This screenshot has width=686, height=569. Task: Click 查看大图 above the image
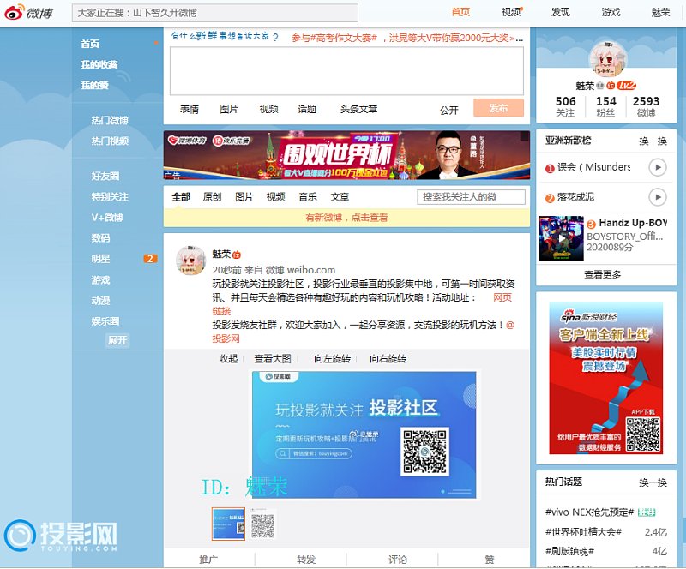273,359
